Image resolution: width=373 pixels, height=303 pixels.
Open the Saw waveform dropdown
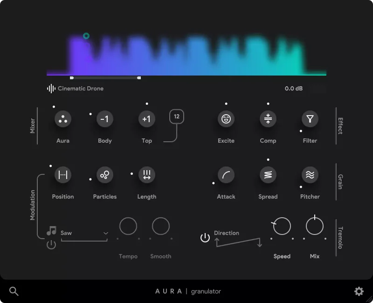coord(84,233)
